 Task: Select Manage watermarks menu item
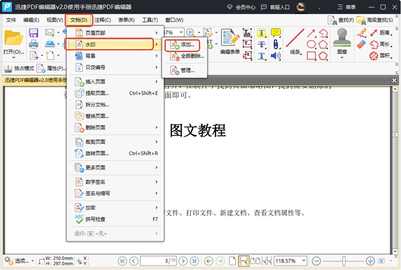coord(184,71)
